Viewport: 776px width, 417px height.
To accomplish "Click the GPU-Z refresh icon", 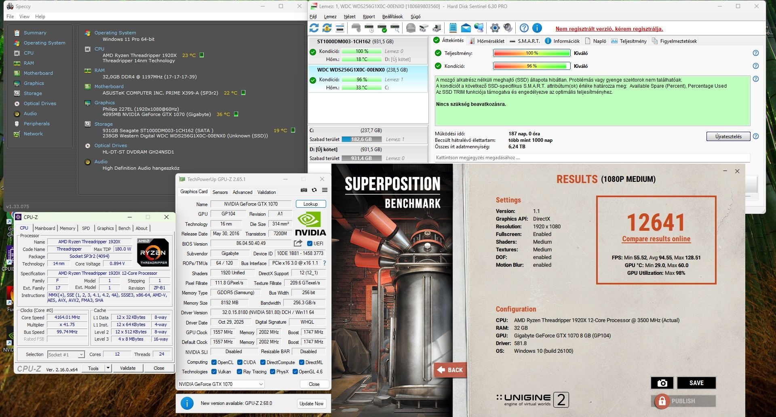I will [314, 190].
